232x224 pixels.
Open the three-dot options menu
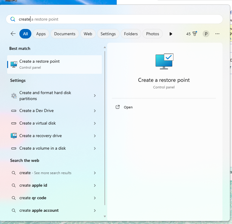click(x=217, y=34)
